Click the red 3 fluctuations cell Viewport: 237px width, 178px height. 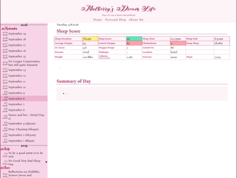[x=178, y=43]
